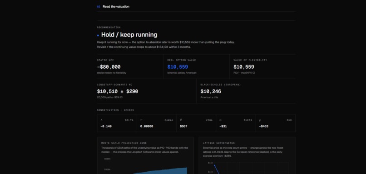Click the "SENSITIVITIES · GREEKS" section label

click(x=115, y=110)
